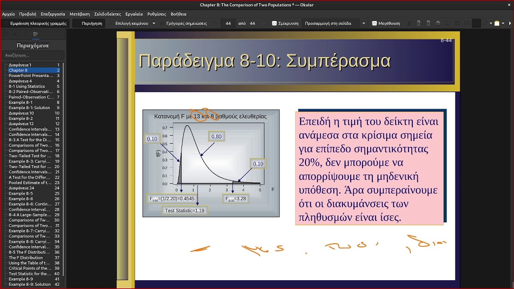Image resolution: width=514 pixels, height=289 pixels.
Task: Open the 'Προσαρμογή στη σελίδα' zoom combo
Action: point(335,23)
